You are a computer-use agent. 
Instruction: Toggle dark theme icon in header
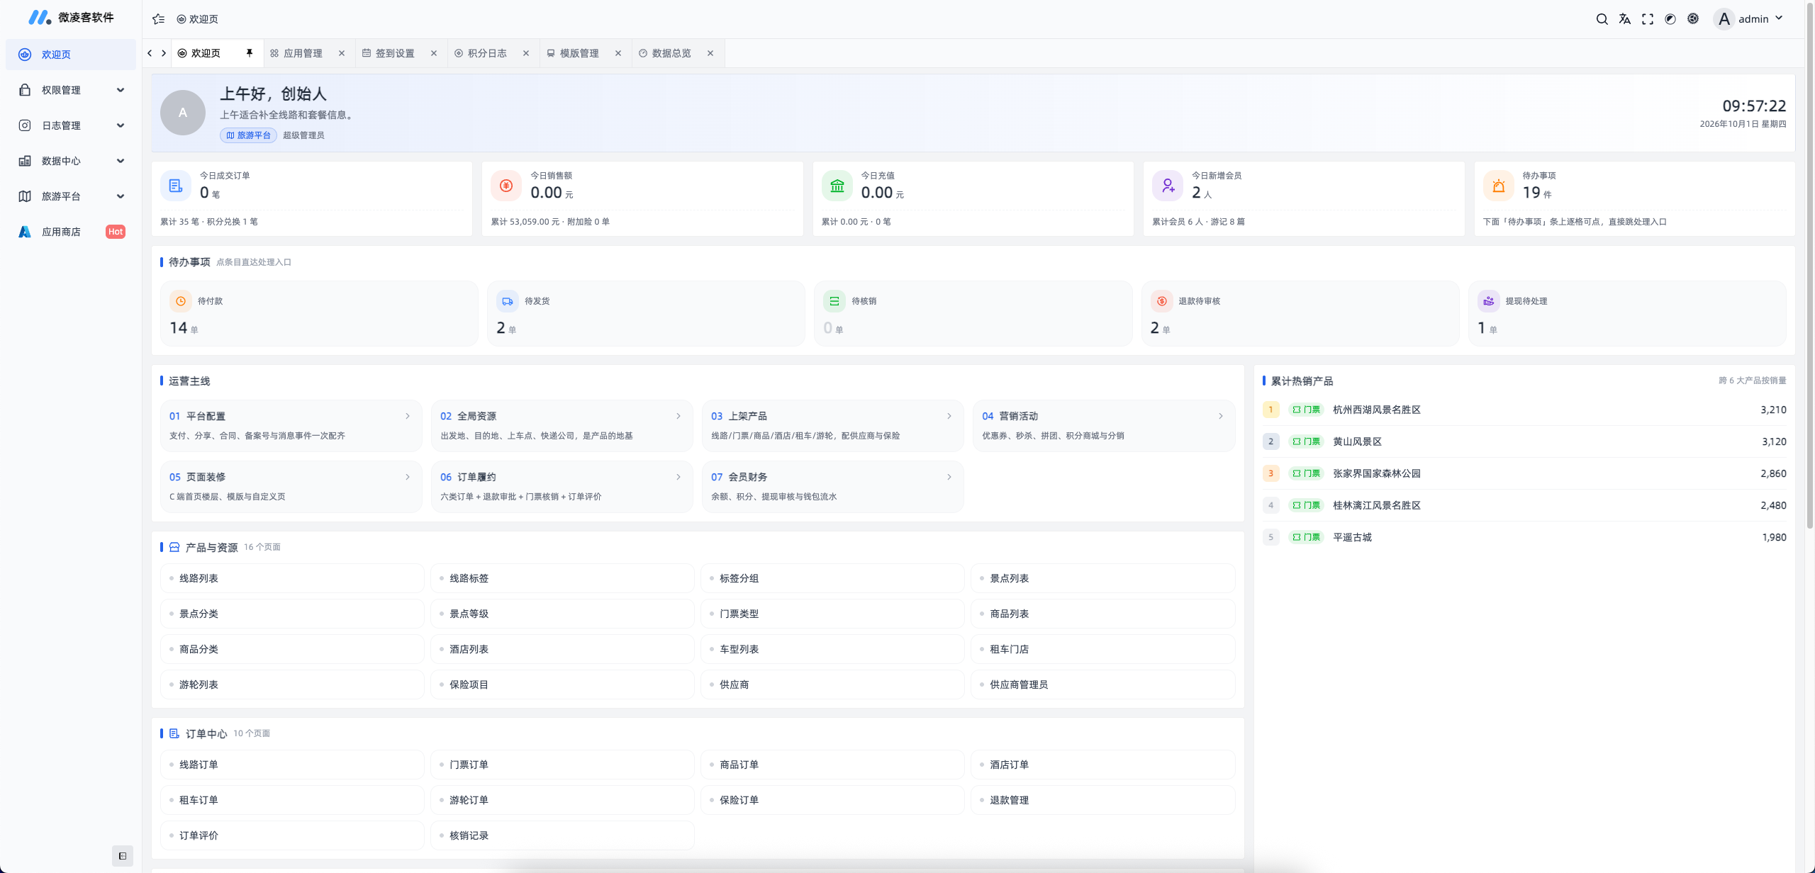click(x=1670, y=19)
